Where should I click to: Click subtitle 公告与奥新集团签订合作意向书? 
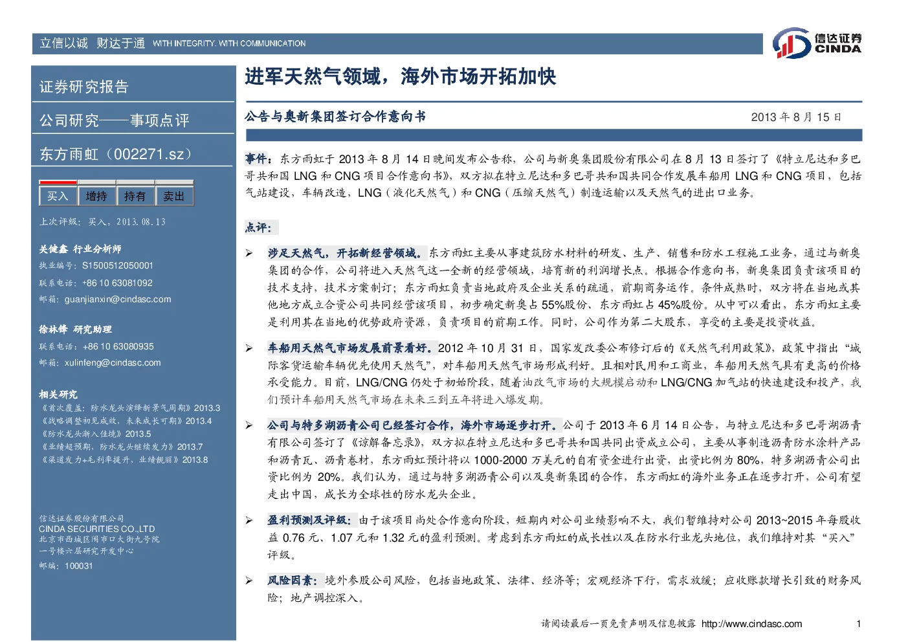[x=335, y=116]
